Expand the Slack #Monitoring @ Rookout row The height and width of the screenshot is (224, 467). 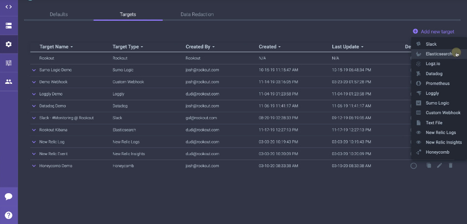(x=34, y=118)
